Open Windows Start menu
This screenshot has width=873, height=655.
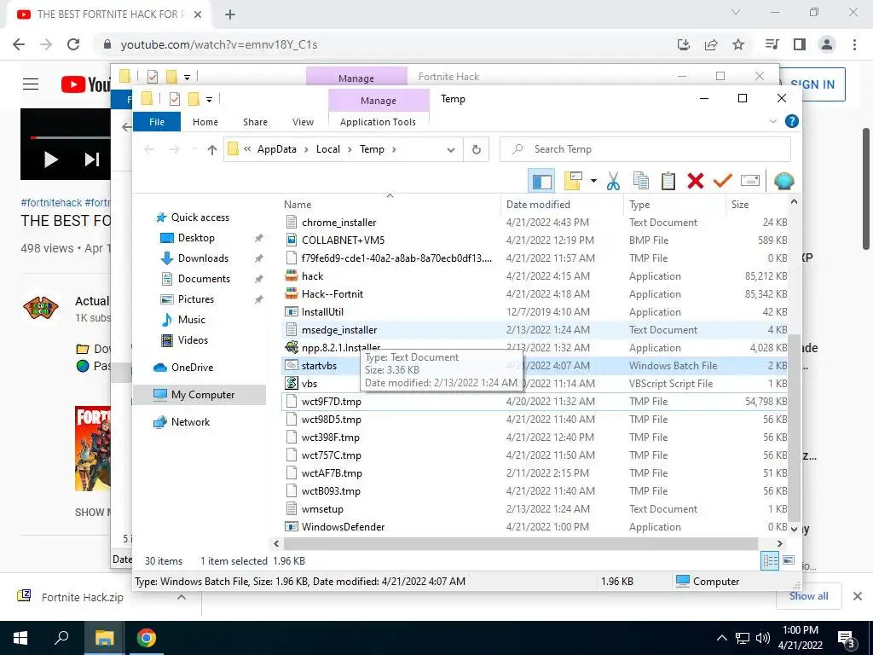point(20,638)
